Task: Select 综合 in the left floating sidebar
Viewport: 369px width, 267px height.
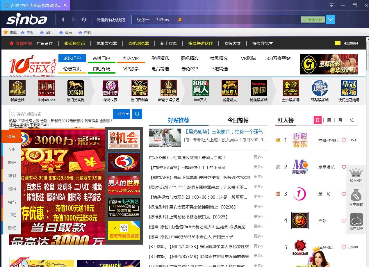Action: (11, 136)
